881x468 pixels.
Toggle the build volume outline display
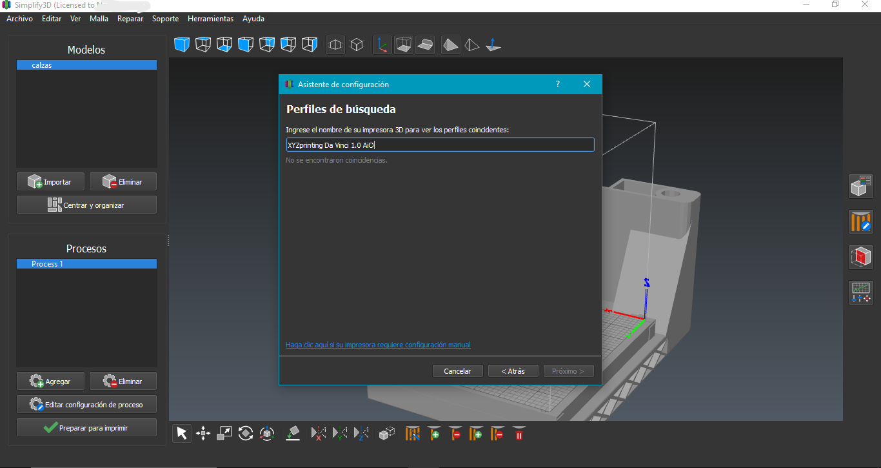[404, 45]
